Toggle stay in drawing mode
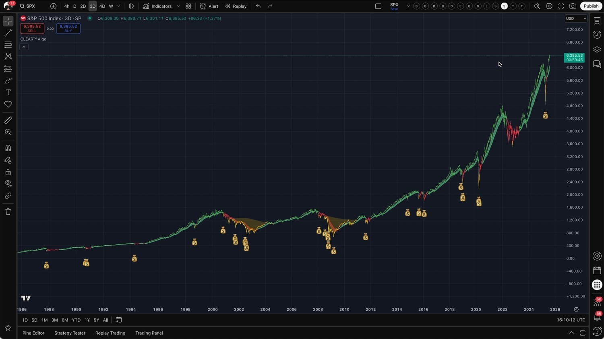The image size is (604, 339). click(8, 160)
